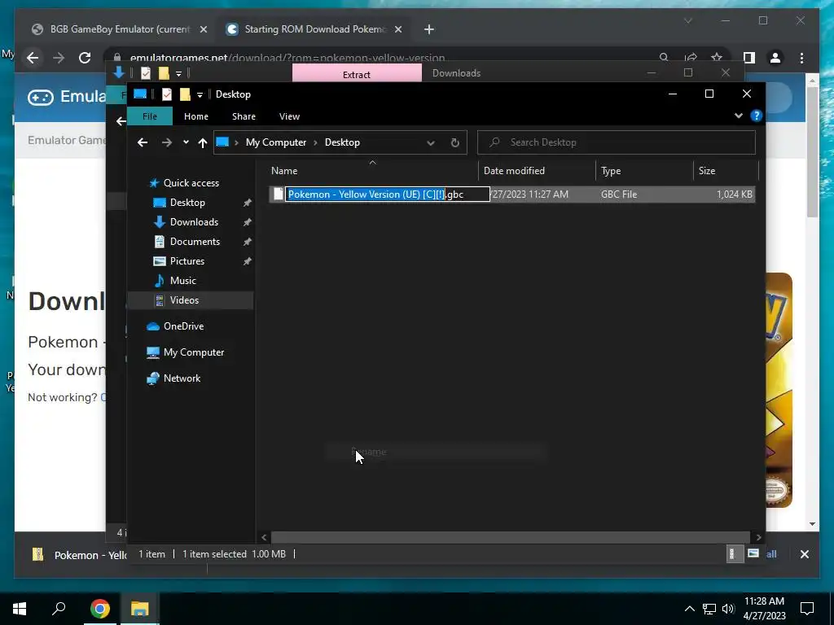834x625 pixels.
Task: Open Explorer help via the blue question mark
Action: [757, 116]
